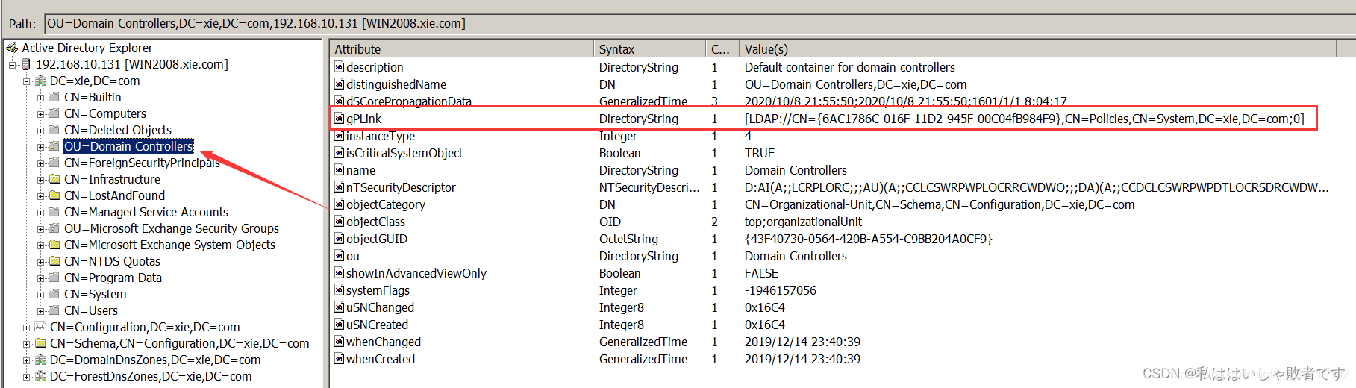Viewport: 1356px width, 388px height.
Task: Click the server icon for 192.168.10.131
Action: [27, 65]
